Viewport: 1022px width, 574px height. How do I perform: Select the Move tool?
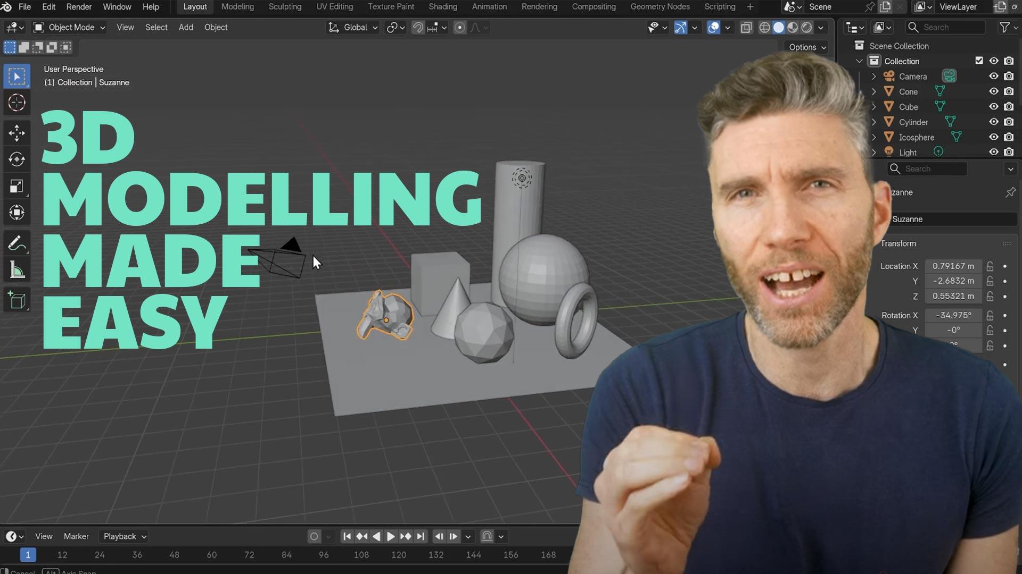point(17,133)
